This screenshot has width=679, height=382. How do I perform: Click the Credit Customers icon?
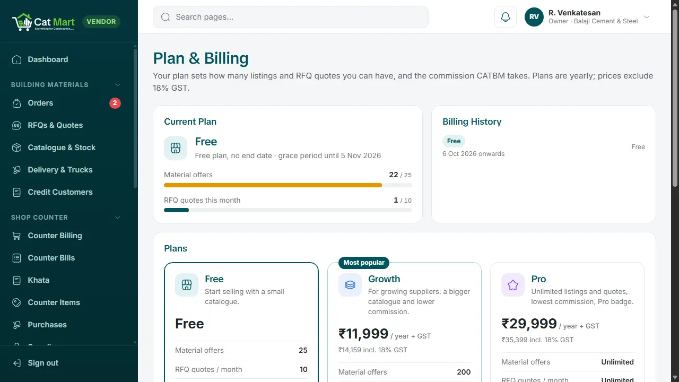[x=17, y=192]
